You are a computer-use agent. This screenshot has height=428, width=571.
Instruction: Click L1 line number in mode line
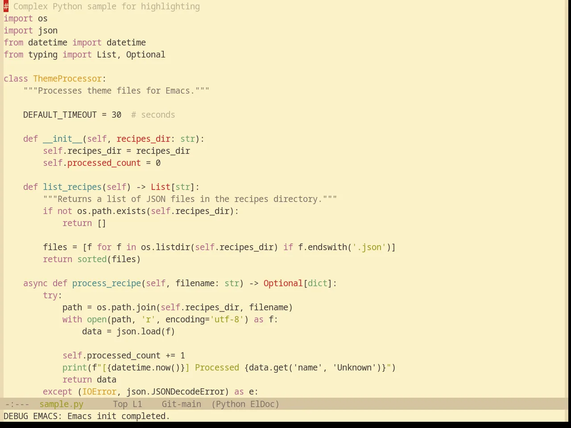point(137,404)
